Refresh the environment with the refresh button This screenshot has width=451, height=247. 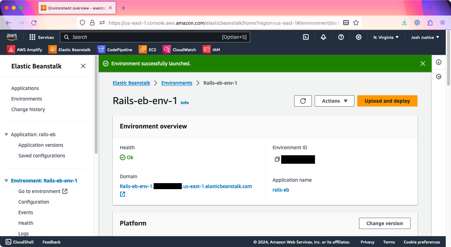[303, 101]
